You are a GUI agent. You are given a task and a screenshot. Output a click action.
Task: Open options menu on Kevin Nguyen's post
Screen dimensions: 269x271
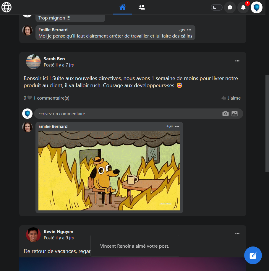click(x=237, y=234)
